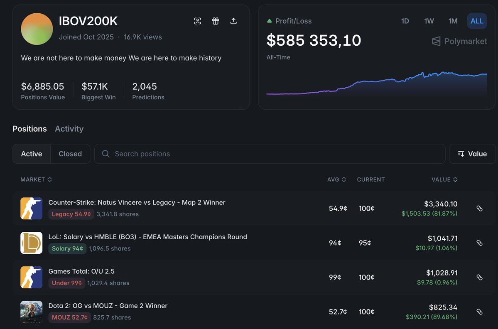Click the Joined Oct 2025 text
Viewport: 498px width, 329px height.
[86, 37]
